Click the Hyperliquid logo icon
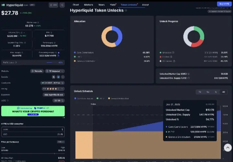The image size is (233, 162). pos(3,5)
